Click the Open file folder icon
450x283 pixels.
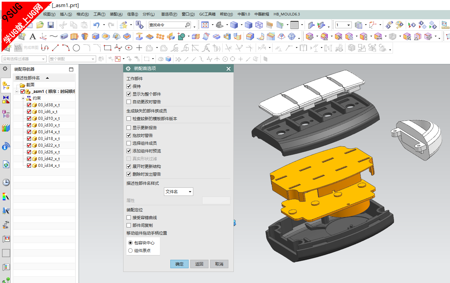tap(40, 25)
